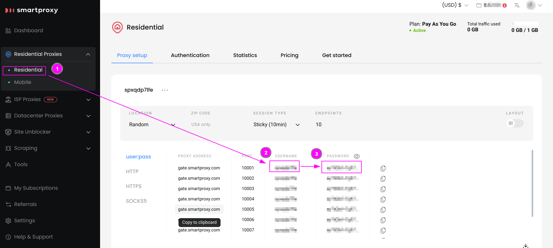553x248 pixels.
Task: Copy the port 10002 proxy row
Action: point(383,179)
